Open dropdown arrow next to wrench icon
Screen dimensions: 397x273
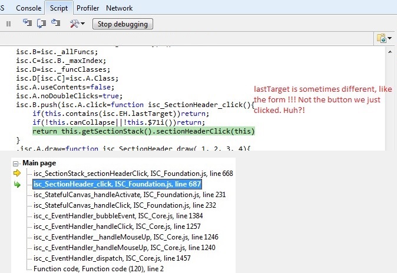(x=82, y=24)
